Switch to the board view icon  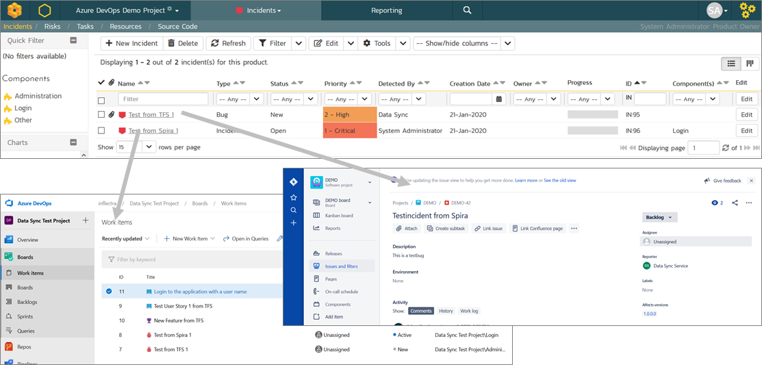tap(750, 64)
